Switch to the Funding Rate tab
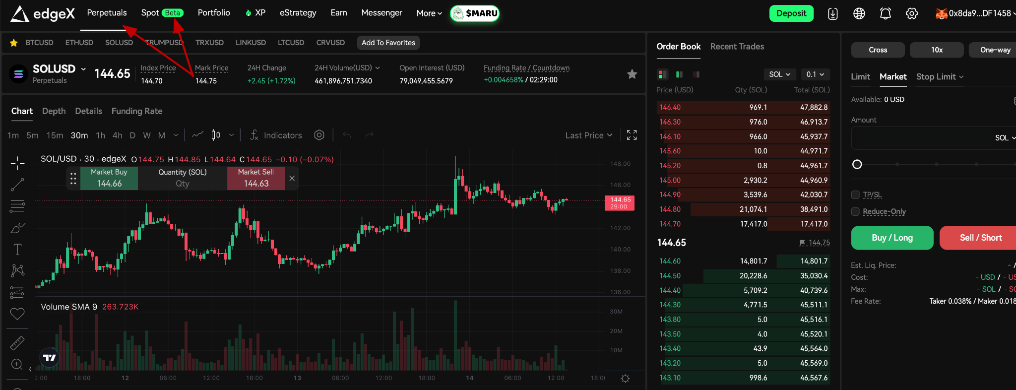Viewport: 1016px width, 390px height. click(x=137, y=111)
